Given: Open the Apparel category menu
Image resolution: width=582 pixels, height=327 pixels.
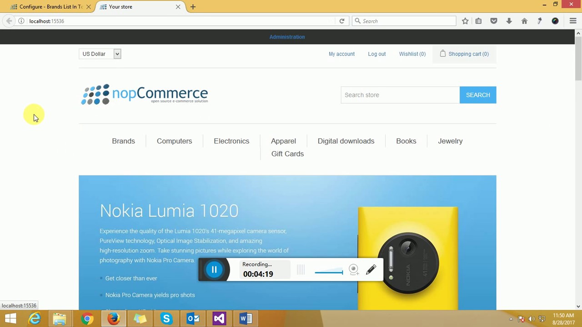Looking at the screenshot, I should click(x=283, y=141).
